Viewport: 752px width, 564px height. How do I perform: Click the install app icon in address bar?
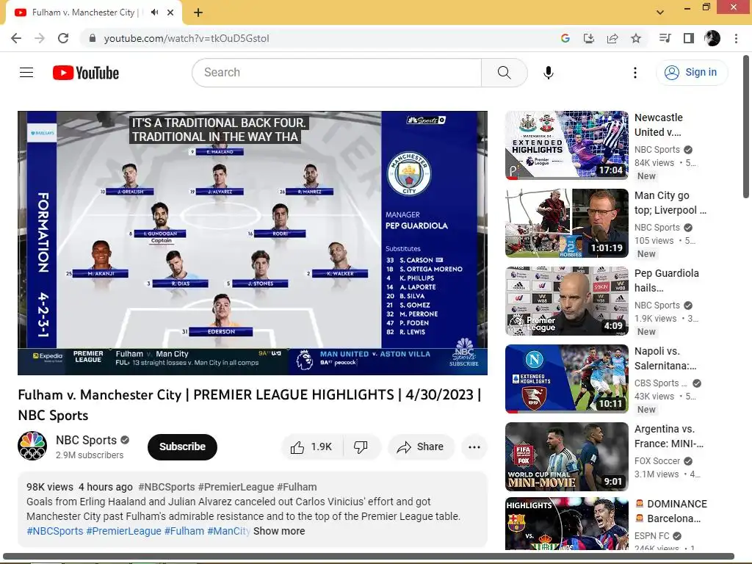point(588,38)
